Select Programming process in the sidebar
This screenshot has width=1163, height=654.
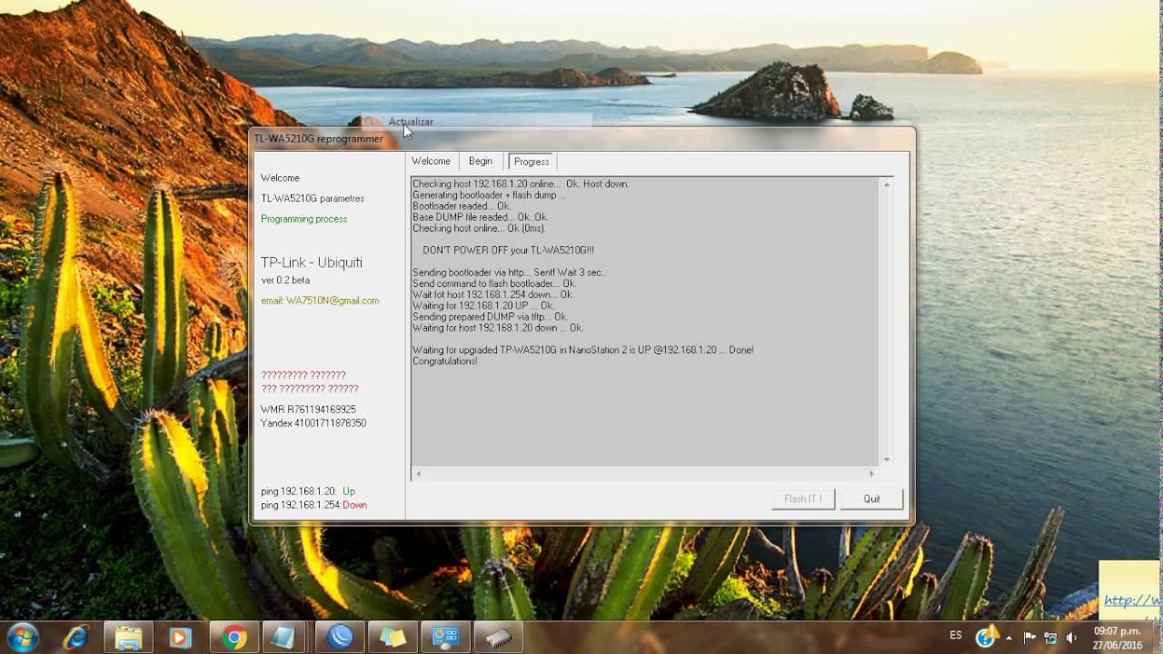point(303,219)
